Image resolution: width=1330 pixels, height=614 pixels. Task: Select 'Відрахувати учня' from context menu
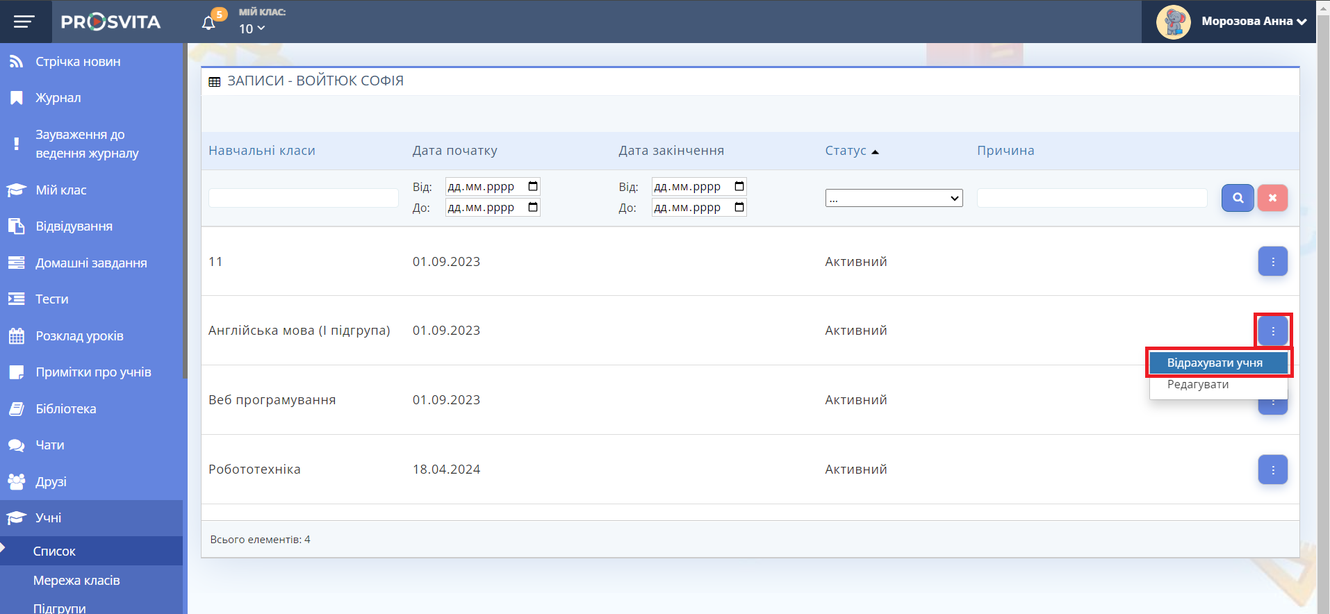click(x=1215, y=363)
